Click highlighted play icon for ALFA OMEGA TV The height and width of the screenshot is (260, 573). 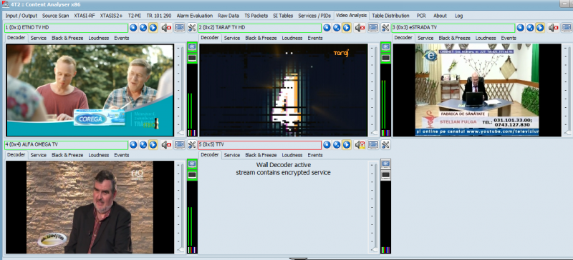(x=153, y=145)
